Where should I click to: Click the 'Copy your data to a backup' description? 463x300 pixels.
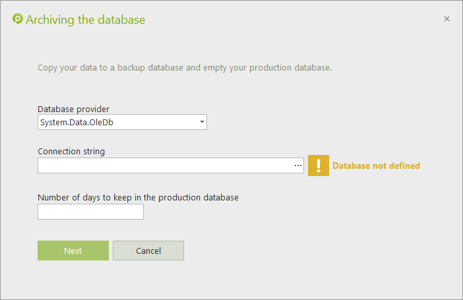click(185, 68)
